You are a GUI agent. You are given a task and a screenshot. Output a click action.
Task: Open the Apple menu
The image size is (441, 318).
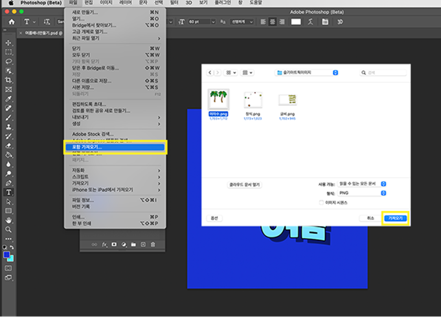(11, 3)
